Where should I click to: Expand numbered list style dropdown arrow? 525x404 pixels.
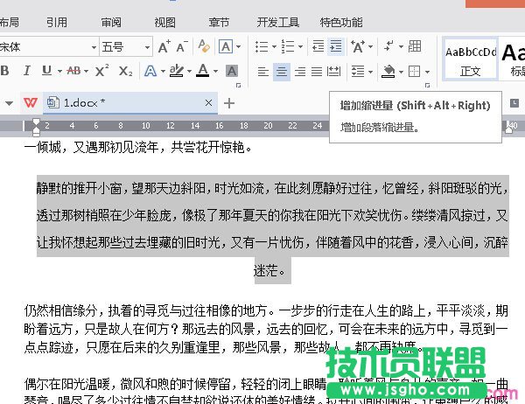(300, 47)
